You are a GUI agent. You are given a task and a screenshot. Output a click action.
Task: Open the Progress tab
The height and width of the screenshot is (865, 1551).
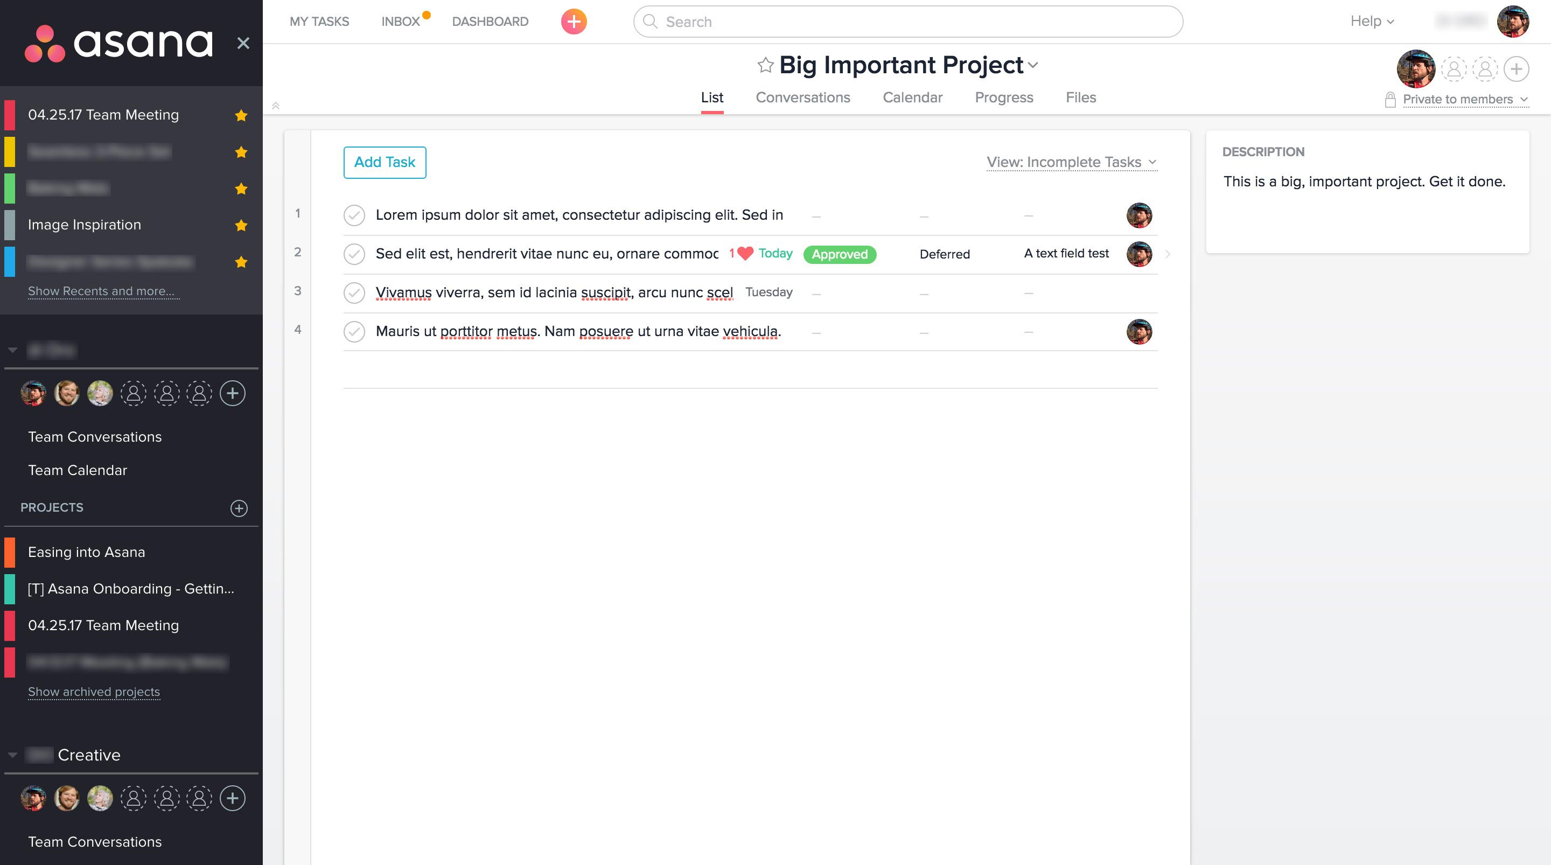pyautogui.click(x=1003, y=97)
